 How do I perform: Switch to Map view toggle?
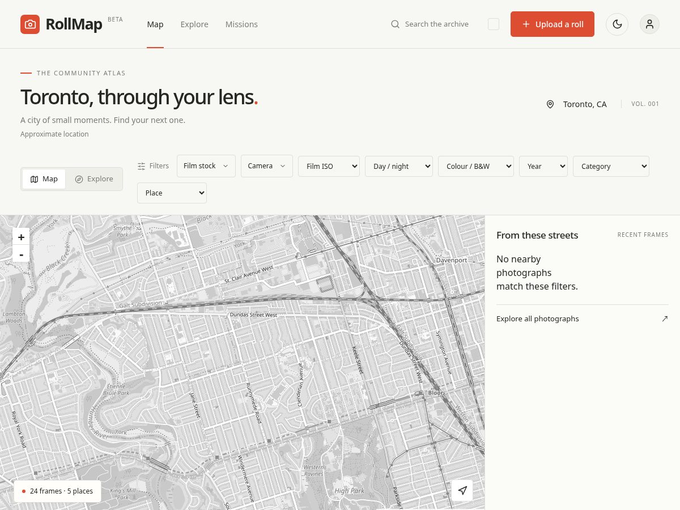[x=44, y=179]
